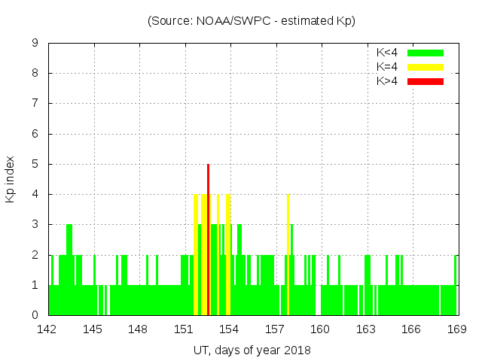Click the tall red bar reaching Kp 5

tap(208, 239)
